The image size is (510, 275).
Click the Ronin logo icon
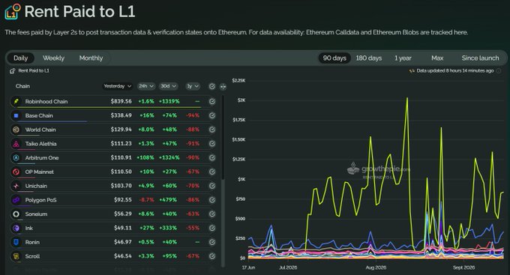coord(16,242)
